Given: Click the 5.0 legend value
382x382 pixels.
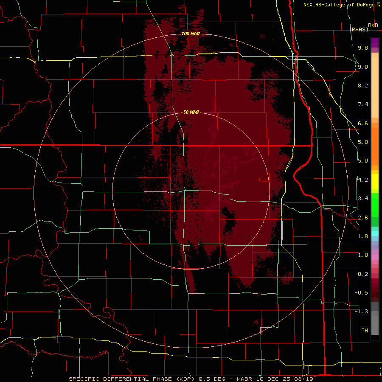Looking at the screenshot, I should pos(363,161).
